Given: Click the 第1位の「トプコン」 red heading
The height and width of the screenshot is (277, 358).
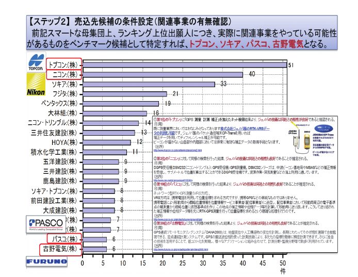Looking at the screenshot, I should pos(168,120).
